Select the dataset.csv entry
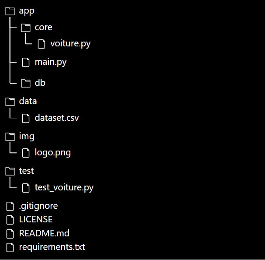Image resolution: width=265 pixels, height=260 pixels. (57, 118)
